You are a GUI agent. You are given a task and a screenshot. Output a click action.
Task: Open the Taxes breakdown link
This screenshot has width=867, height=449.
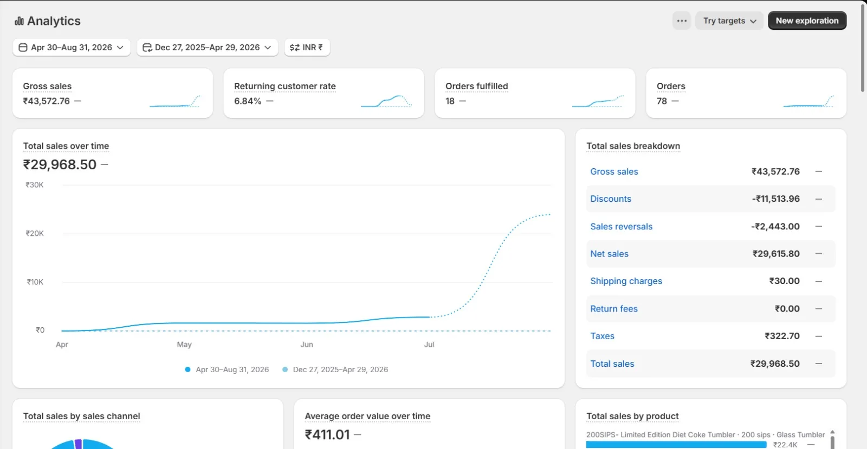(602, 336)
